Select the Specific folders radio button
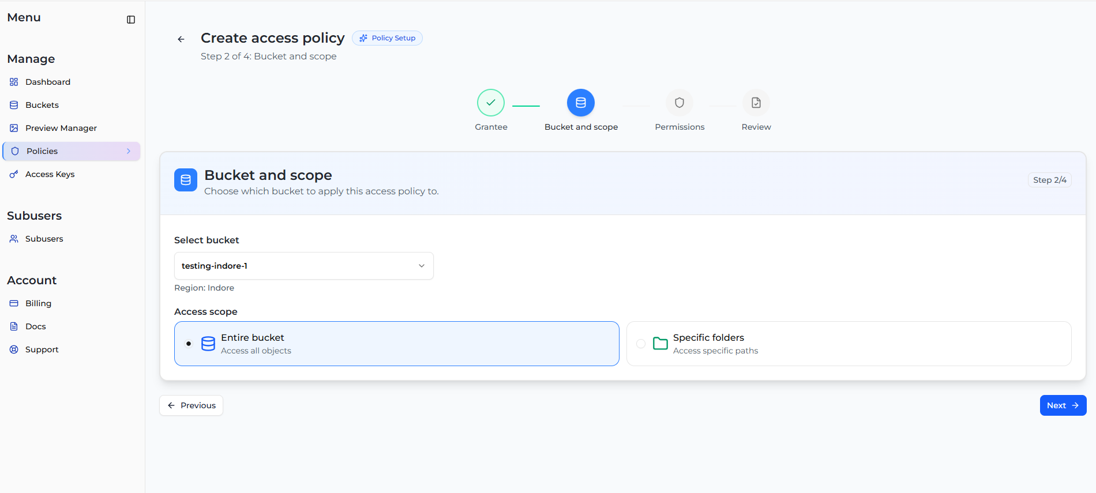 point(641,344)
